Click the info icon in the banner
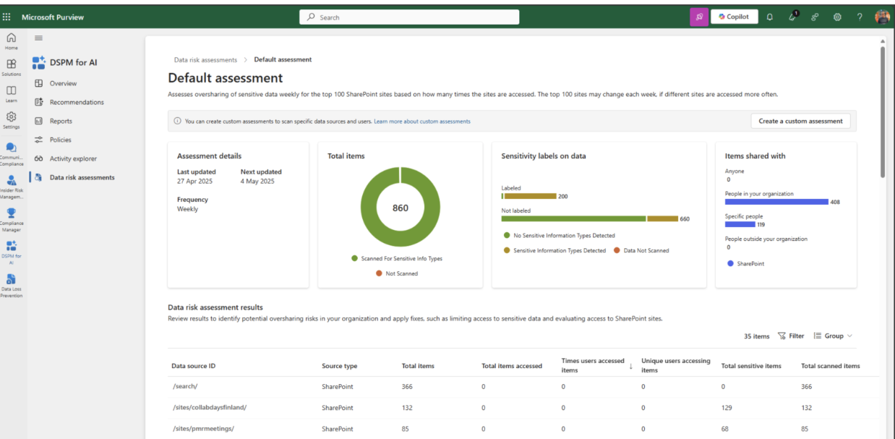Viewport: 895px width, 439px height. point(177,121)
